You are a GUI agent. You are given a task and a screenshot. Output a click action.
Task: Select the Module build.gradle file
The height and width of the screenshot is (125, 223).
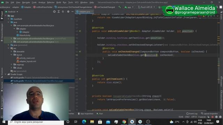click(x=37, y=81)
